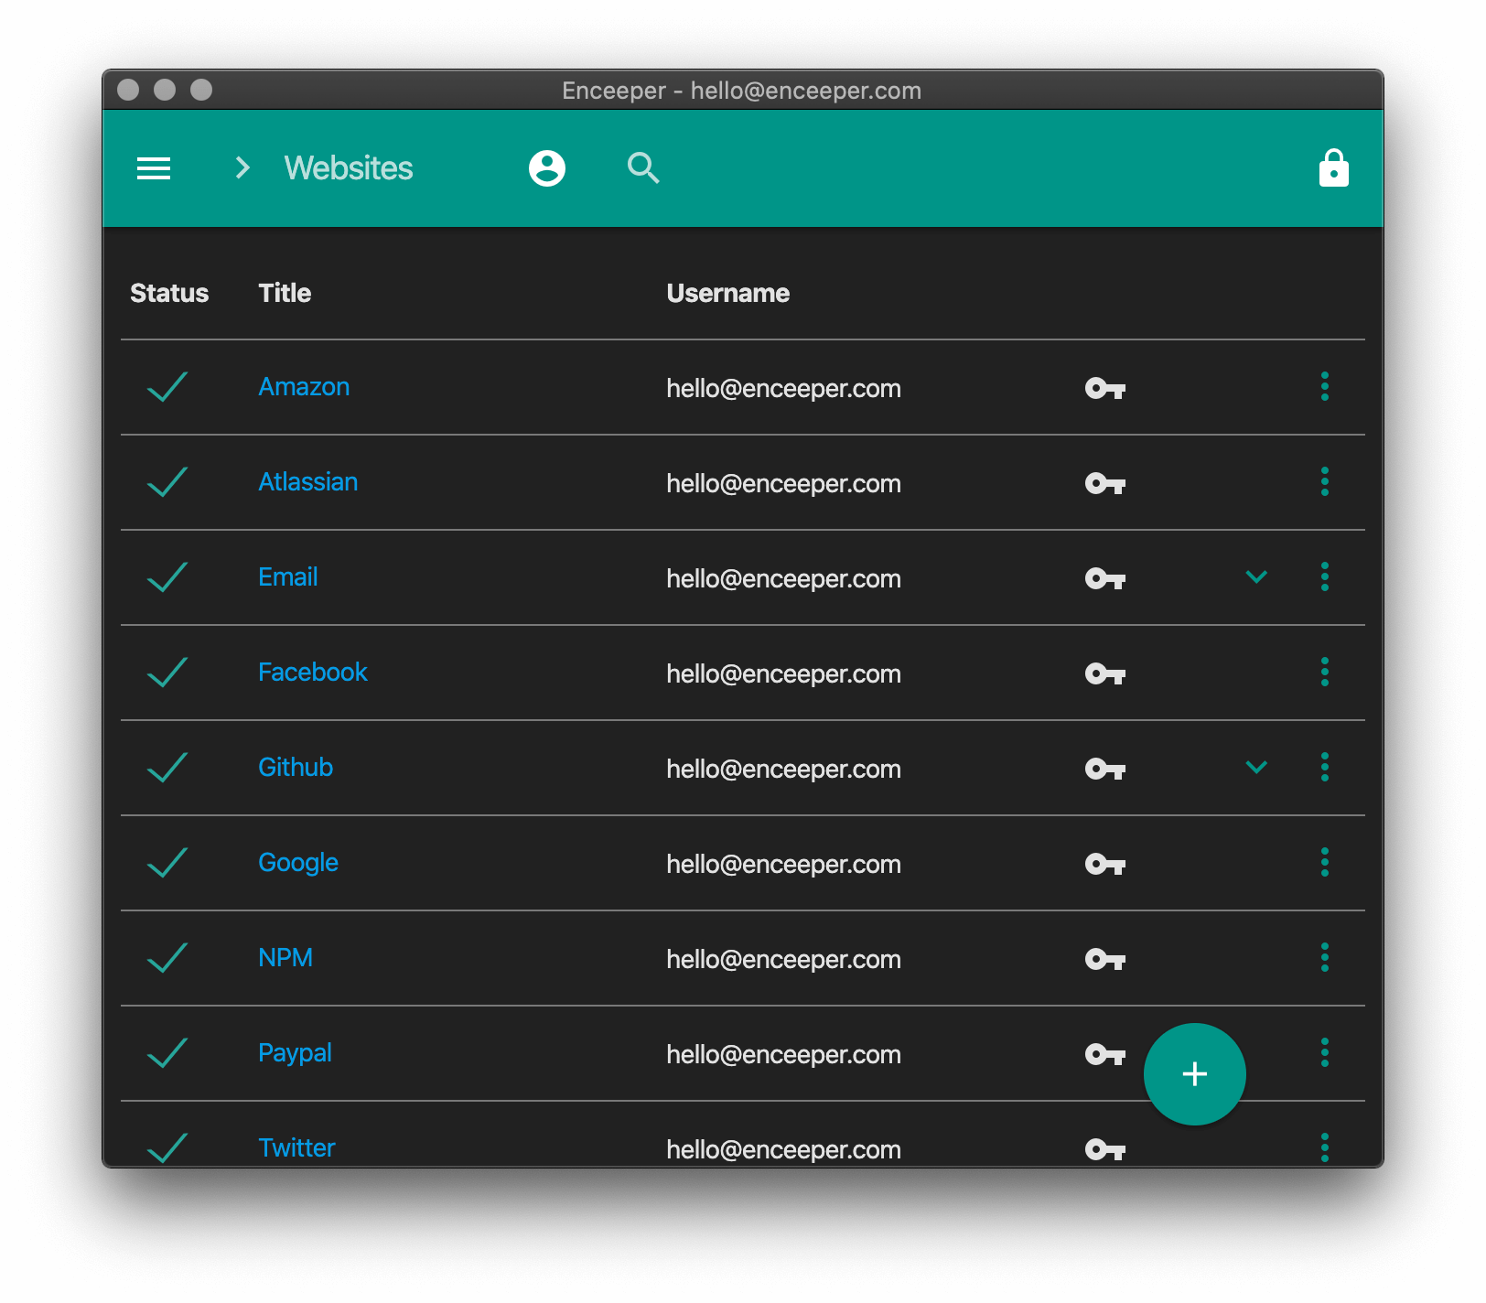1486x1303 pixels.
Task: Click the key icon in the NPM row
Action: (x=1104, y=960)
